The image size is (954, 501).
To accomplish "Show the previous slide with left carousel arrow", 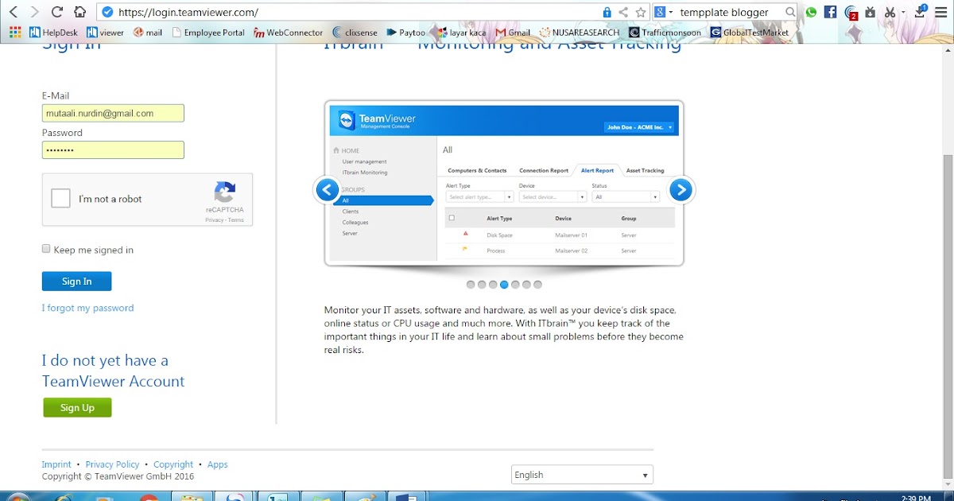I will coord(328,189).
